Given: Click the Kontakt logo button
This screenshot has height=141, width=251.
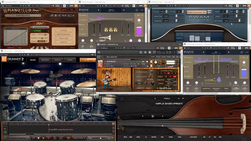Looking at the screenshot, I should pyautogui.click(x=99, y=52).
